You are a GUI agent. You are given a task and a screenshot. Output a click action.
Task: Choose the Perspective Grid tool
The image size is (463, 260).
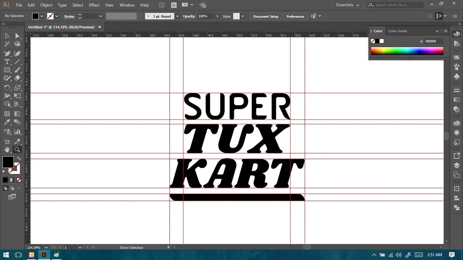click(17, 104)
